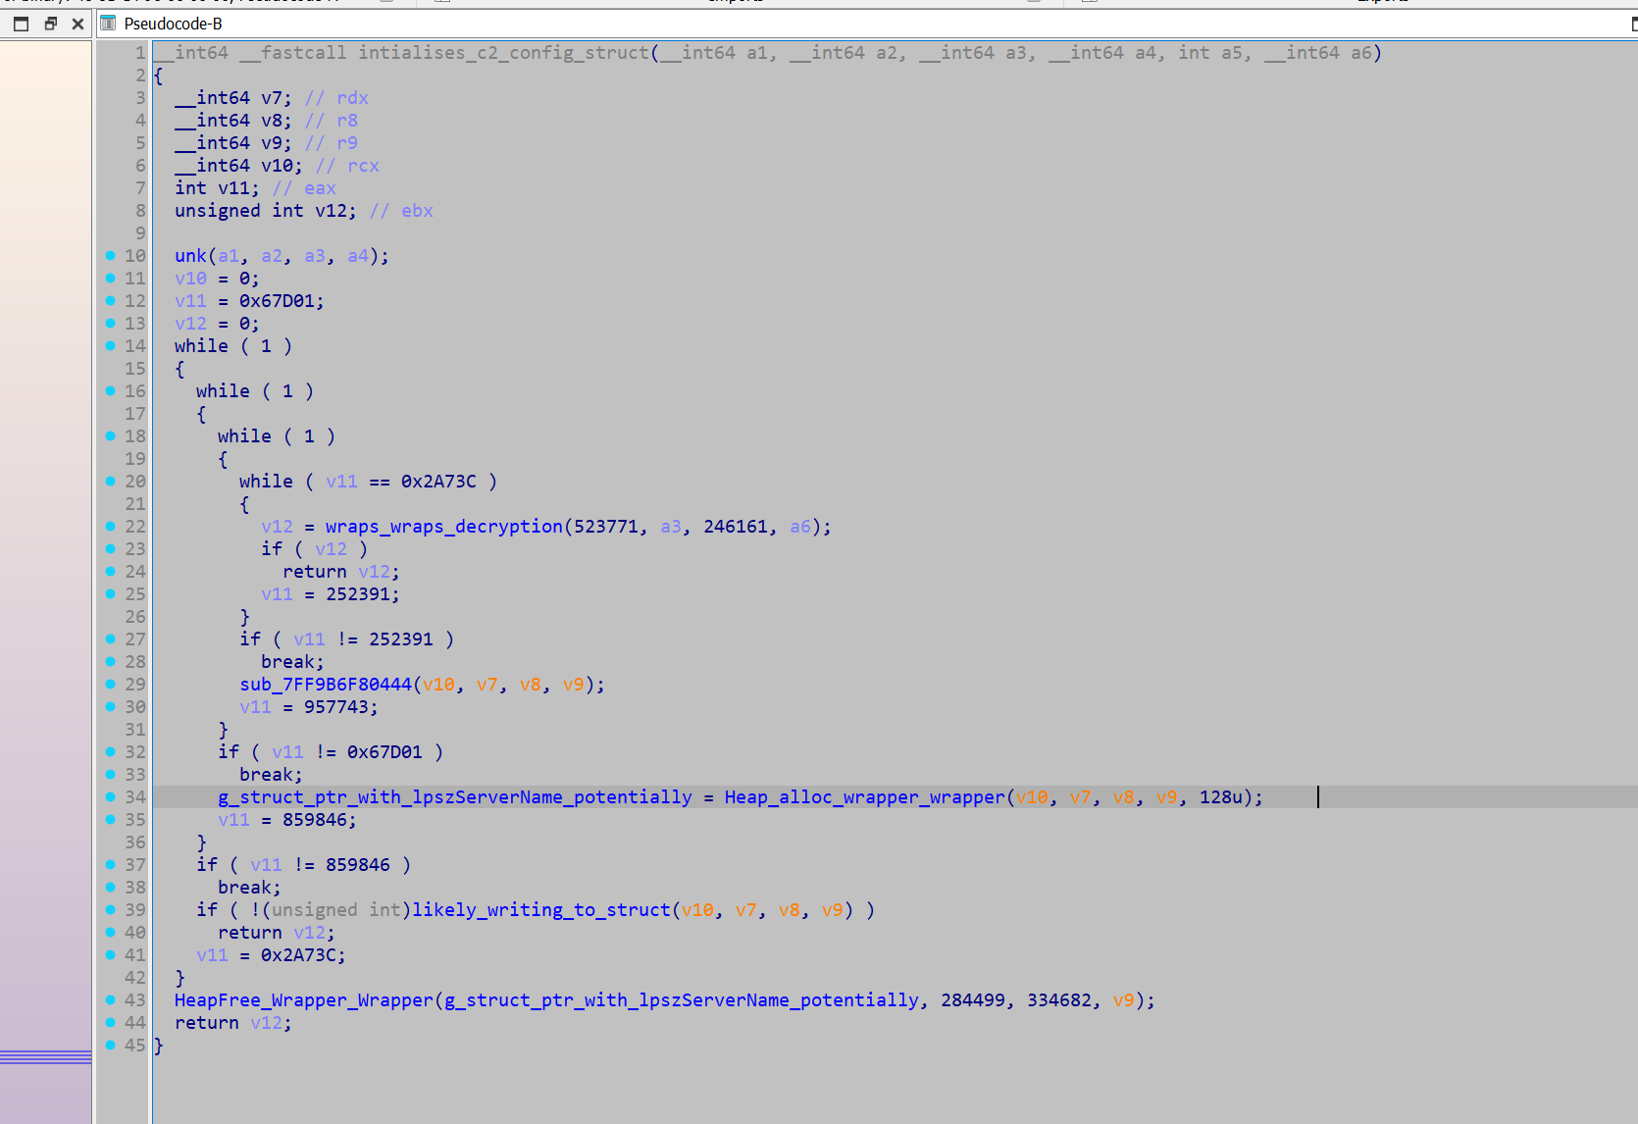Click the Pseudocode-B tab document icon
Image resolution: width=1638 pixels, height=1124 pixels.
[x=109, y=24]
